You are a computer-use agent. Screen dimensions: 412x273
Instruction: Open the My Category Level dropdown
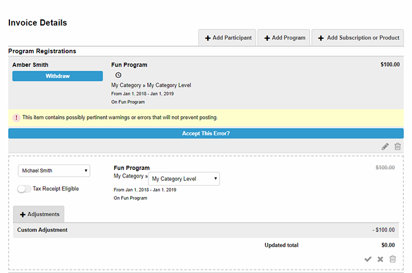tap(184, 179)
